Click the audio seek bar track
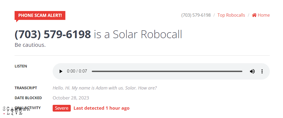 point(167,71)
